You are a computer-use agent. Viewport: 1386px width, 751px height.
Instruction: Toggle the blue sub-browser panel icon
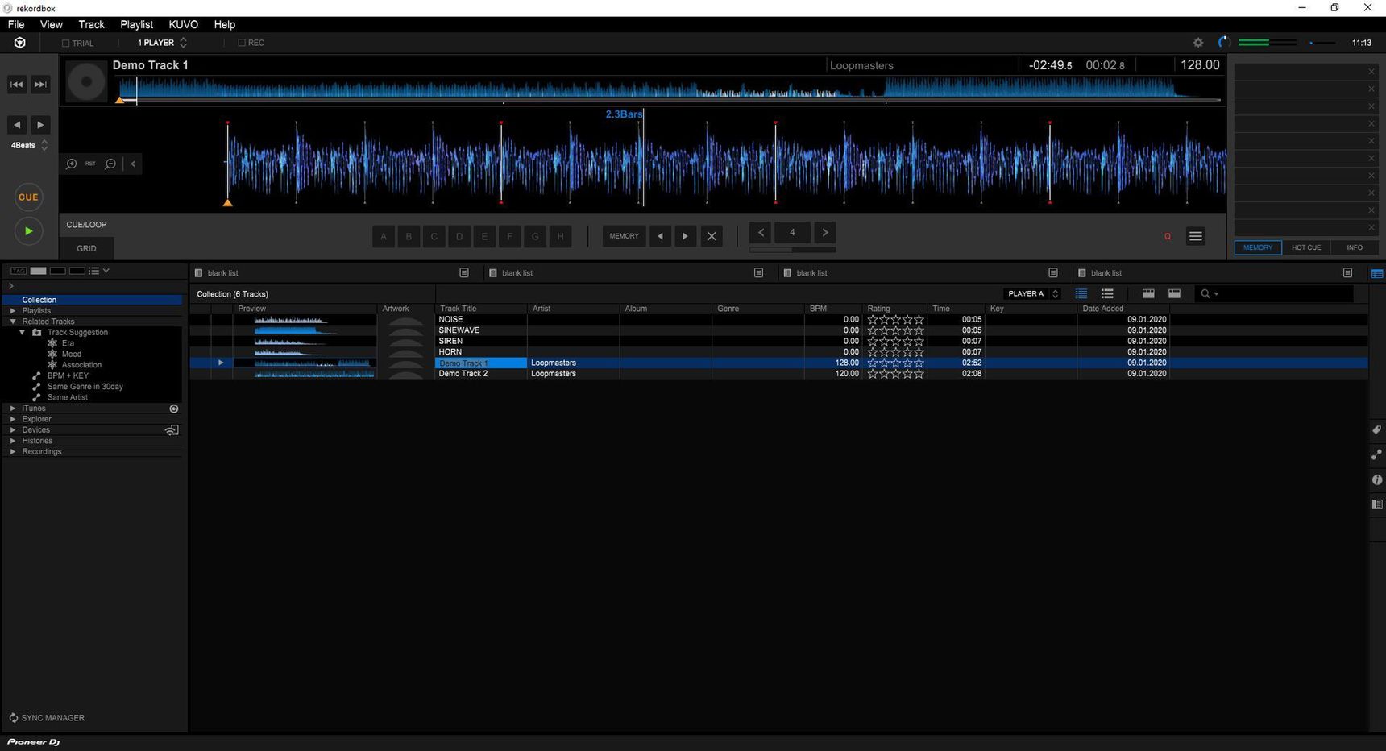pyautogui.click(x=1377, y=274)
